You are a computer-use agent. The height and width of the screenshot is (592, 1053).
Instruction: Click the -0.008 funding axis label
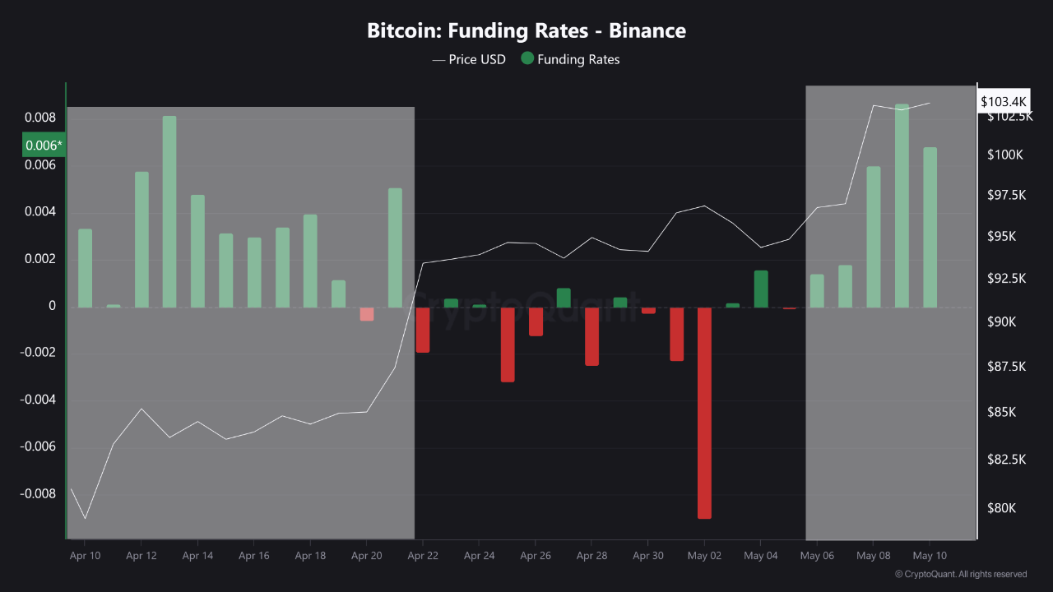click(38, 494)
